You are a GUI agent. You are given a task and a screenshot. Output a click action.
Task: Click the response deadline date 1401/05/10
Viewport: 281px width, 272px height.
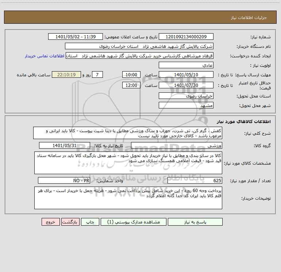click(x=186, y=74)
